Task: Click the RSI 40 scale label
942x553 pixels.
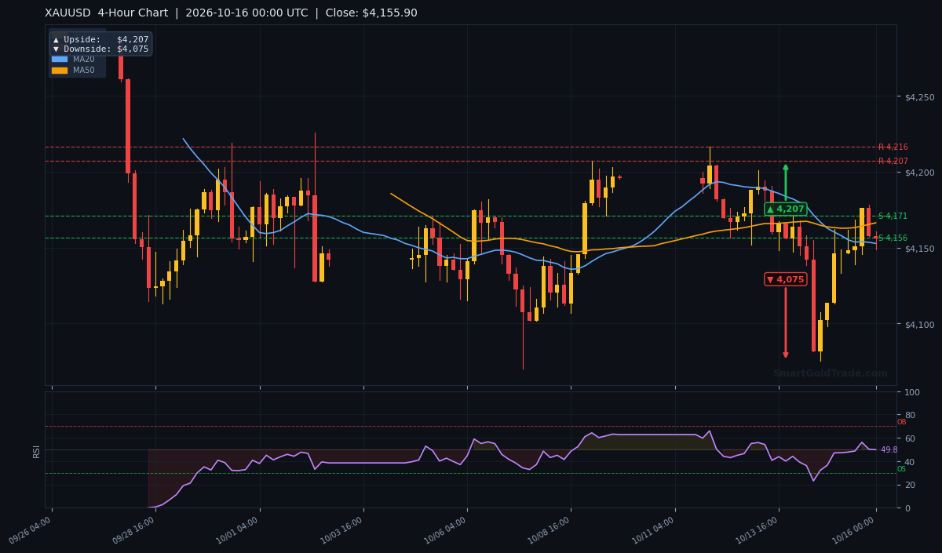Action: click(911, 462)
